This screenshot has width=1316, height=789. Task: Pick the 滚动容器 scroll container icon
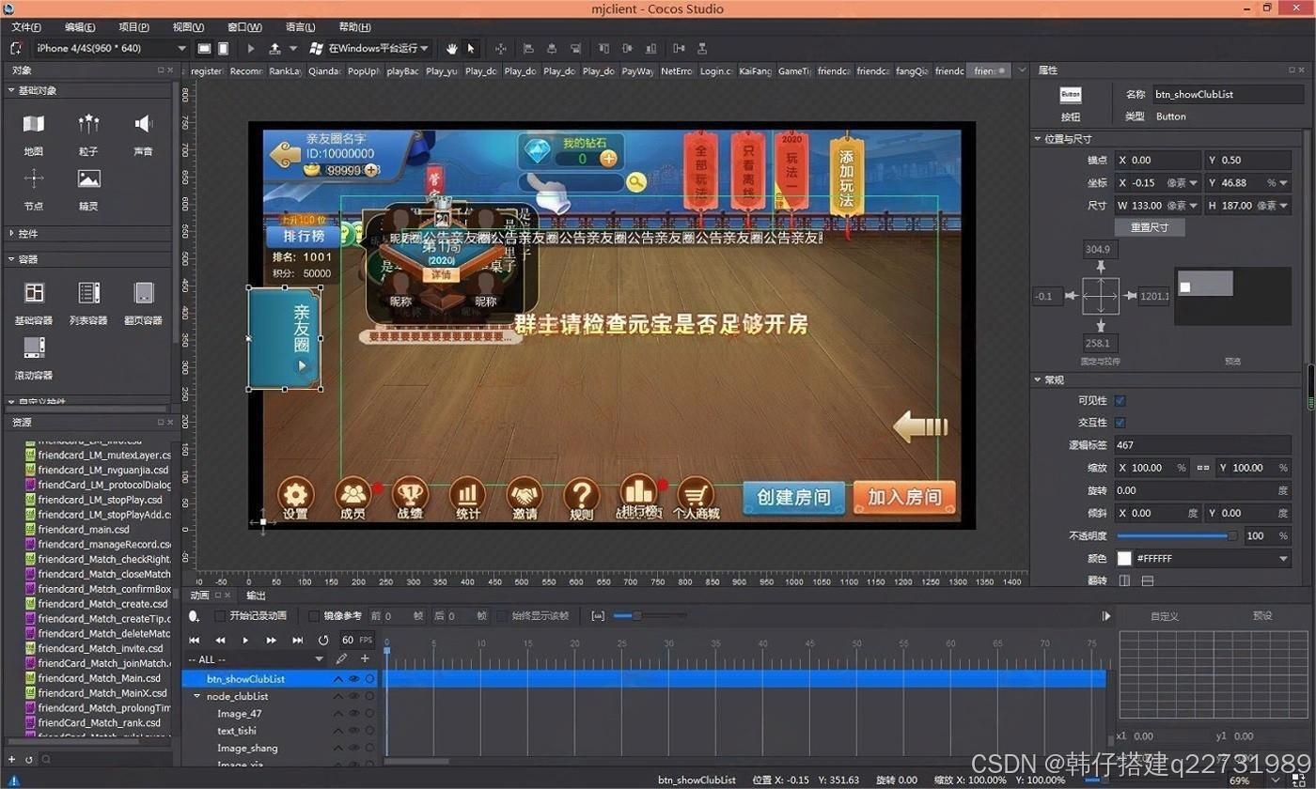point(34,348)
